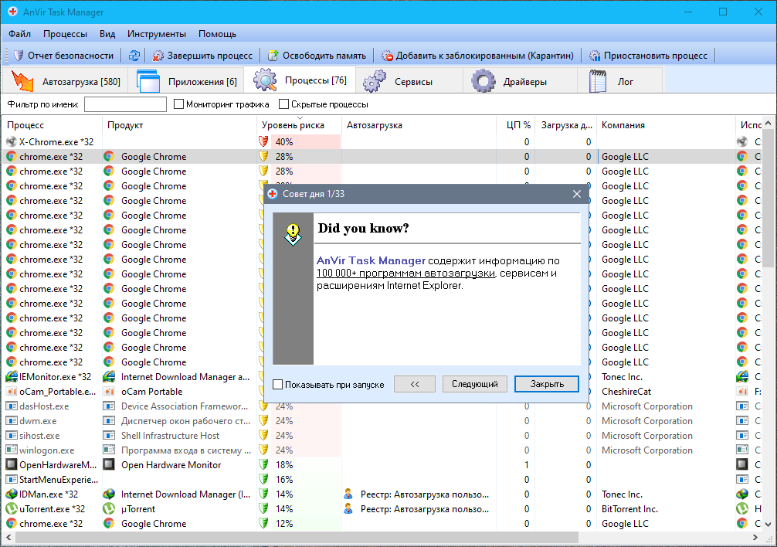The width and height of the screenshot is (777, 547).
Task: Open the Инструменты menu
Action: [x=157, y=34]
